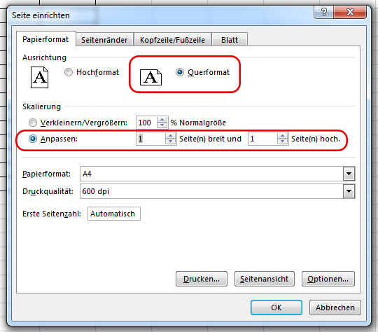Increase Seite(n) breit spinner value
Viewport: 378px width, 332px height.
tap(170, 136)
